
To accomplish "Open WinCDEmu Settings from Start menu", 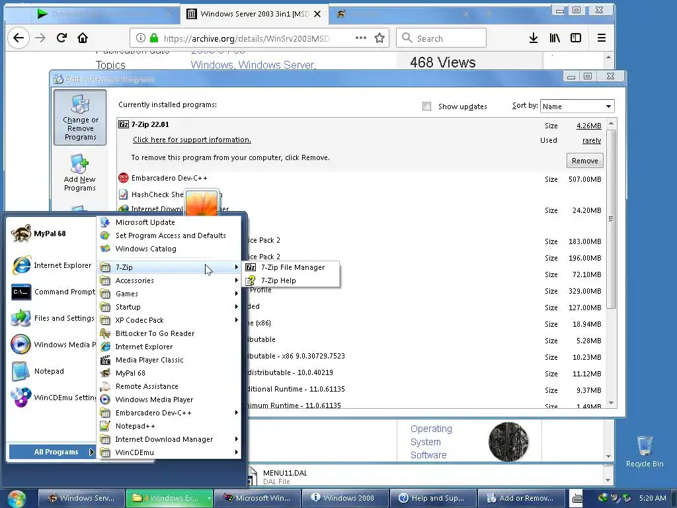I will point(52,398).
